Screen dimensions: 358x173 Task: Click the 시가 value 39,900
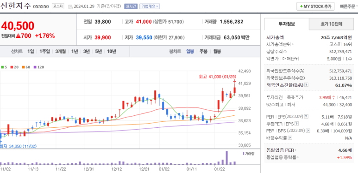click(x=103, y=37)
